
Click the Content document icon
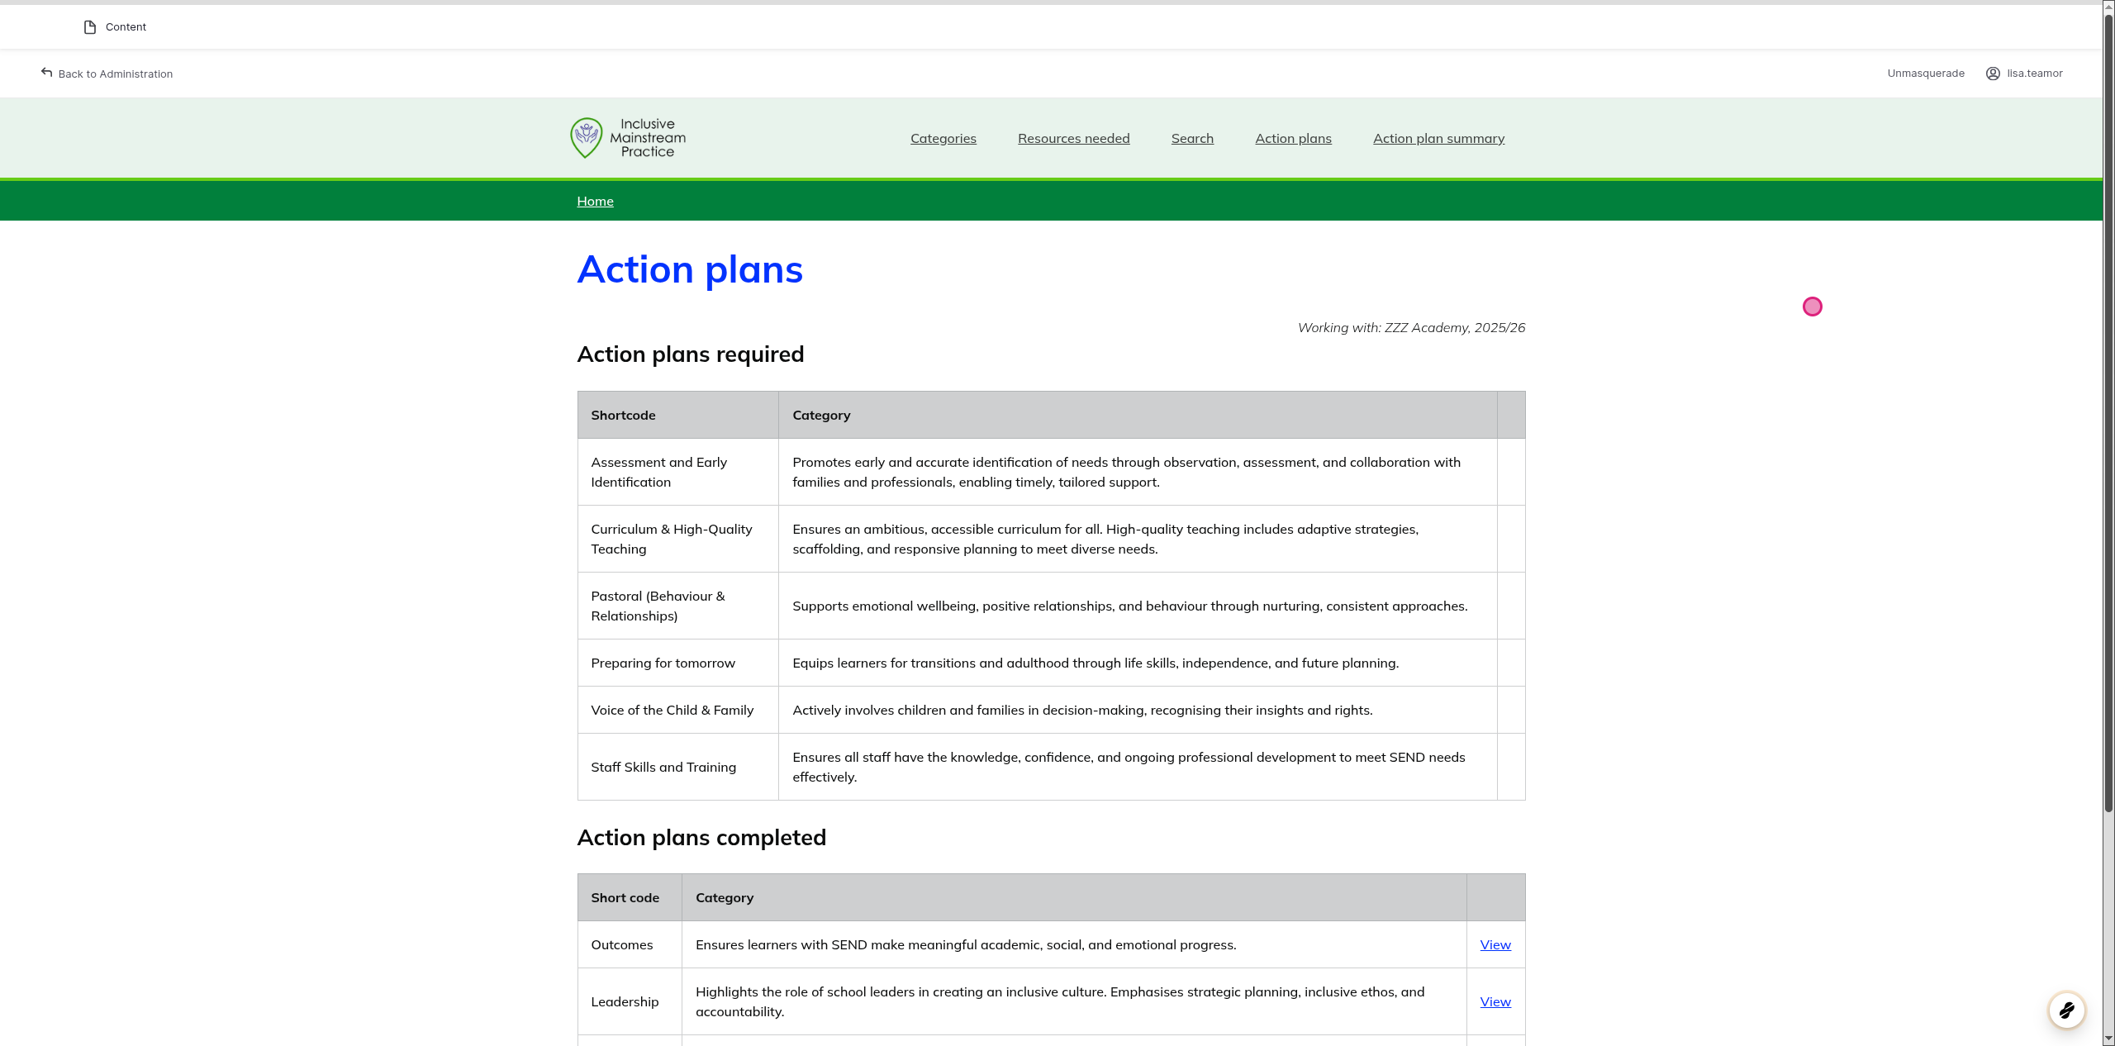(x=90, y=27)
